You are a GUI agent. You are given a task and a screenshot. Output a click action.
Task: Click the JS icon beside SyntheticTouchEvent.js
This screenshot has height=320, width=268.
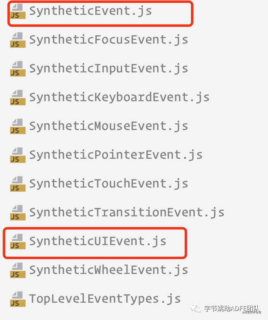coord(18,184)
